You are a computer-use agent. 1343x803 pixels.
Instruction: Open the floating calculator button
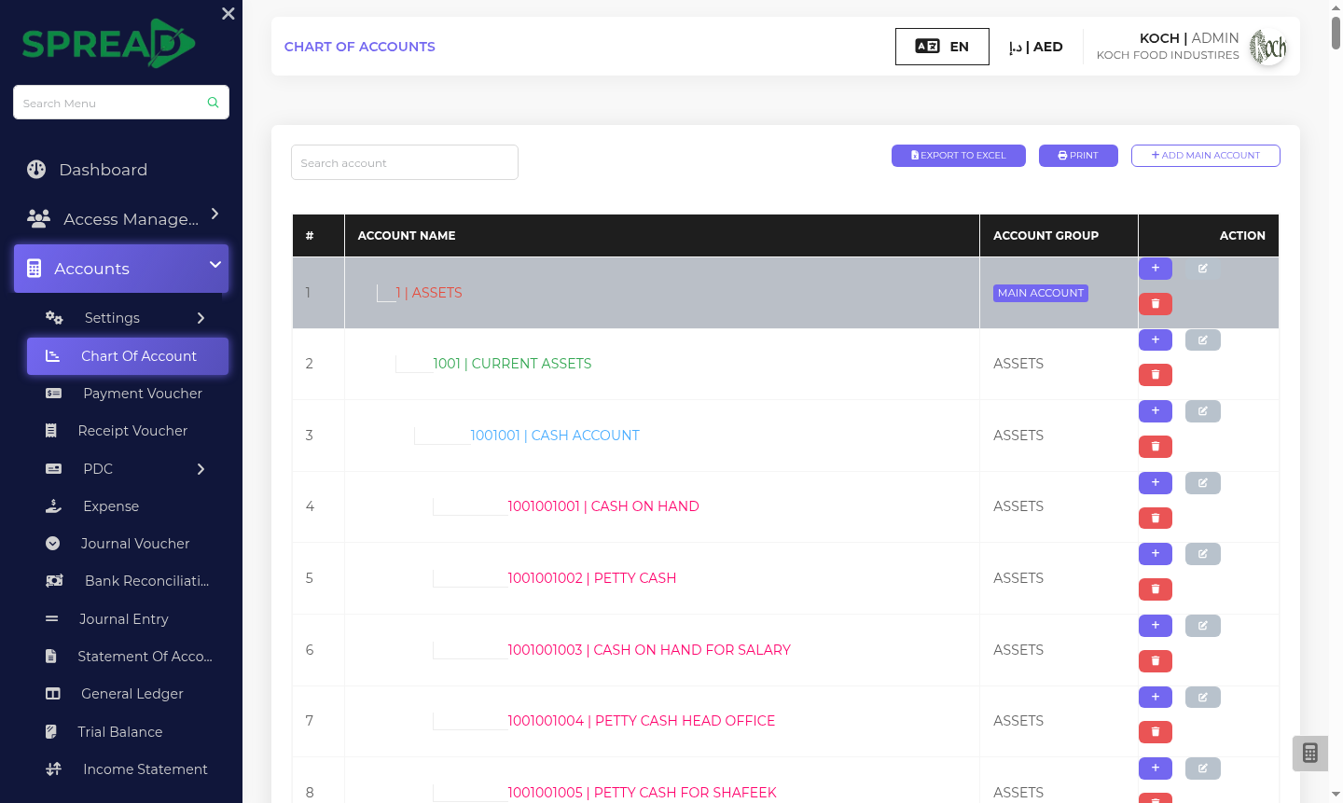tap(1310, 754)
